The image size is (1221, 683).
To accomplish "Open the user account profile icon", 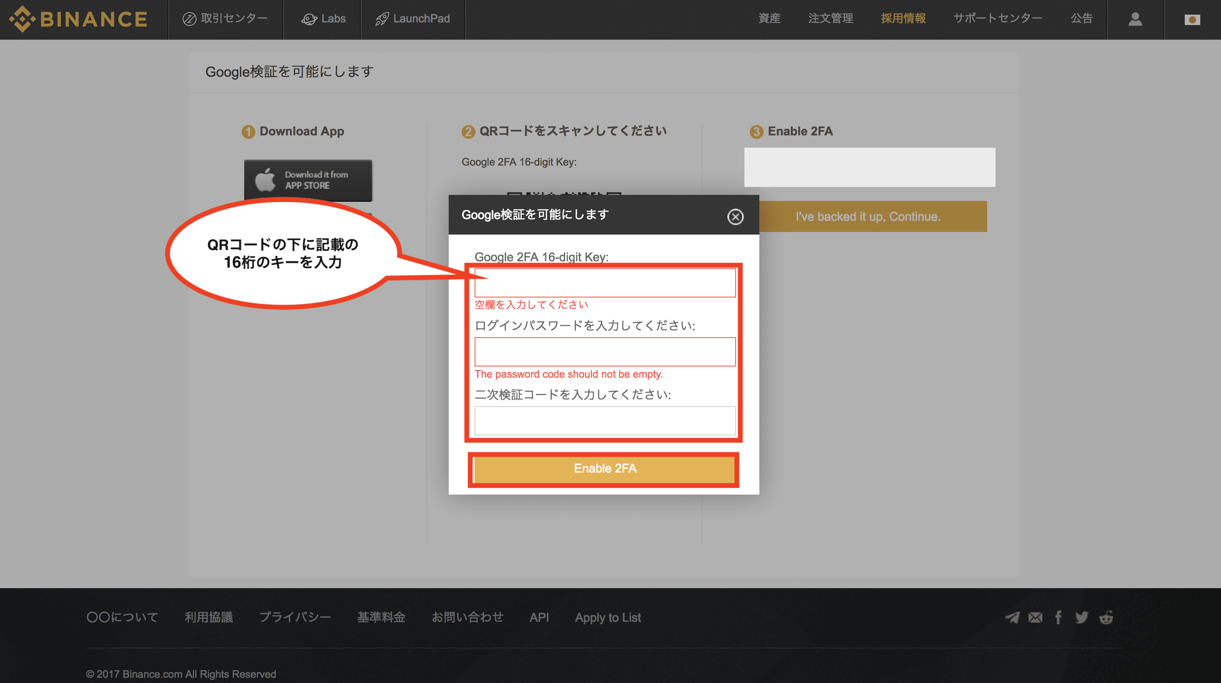I will coord(1135,19).
